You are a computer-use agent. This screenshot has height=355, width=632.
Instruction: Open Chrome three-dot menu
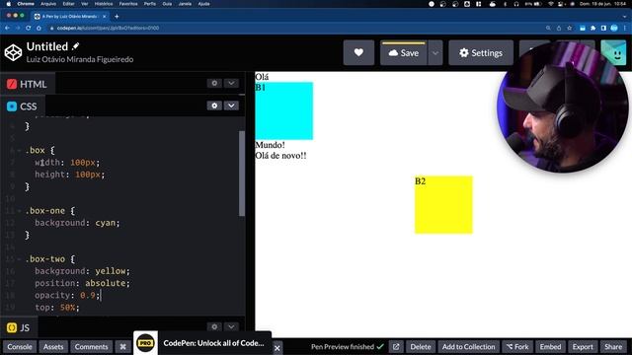point(625,28)
